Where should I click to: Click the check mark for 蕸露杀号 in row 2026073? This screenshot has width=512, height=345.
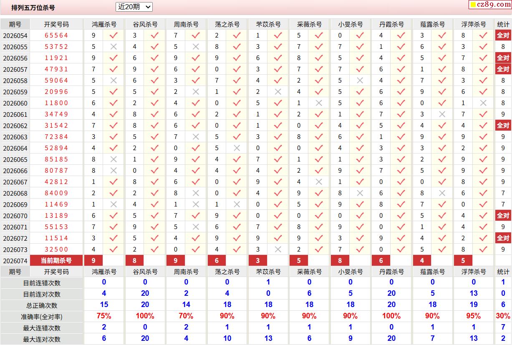[x=442, y=249]
